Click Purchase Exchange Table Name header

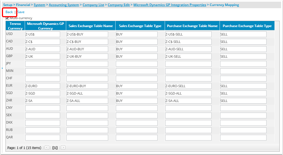click(192, 26)
